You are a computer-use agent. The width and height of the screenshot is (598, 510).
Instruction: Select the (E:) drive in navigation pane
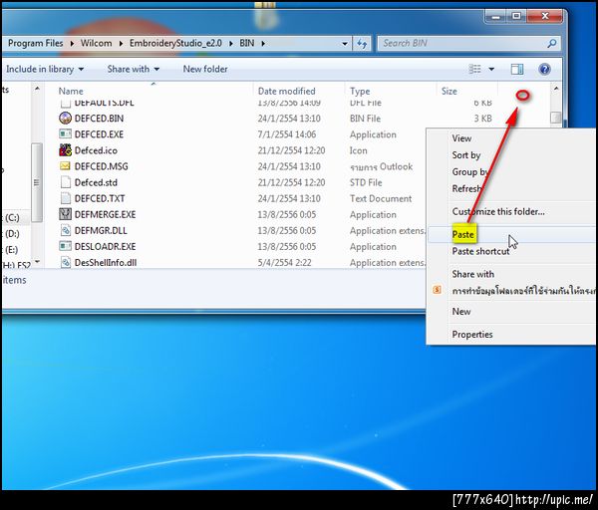11,250
